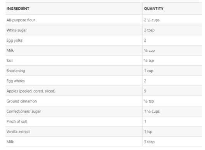Select the quantity 9 for apples
This screenshot has height=150, width=205.
[145, 91]
